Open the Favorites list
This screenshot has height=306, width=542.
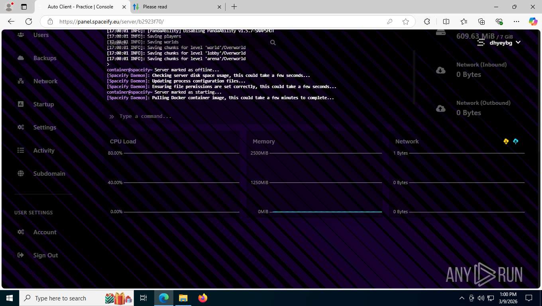click(x=464, y=22)
